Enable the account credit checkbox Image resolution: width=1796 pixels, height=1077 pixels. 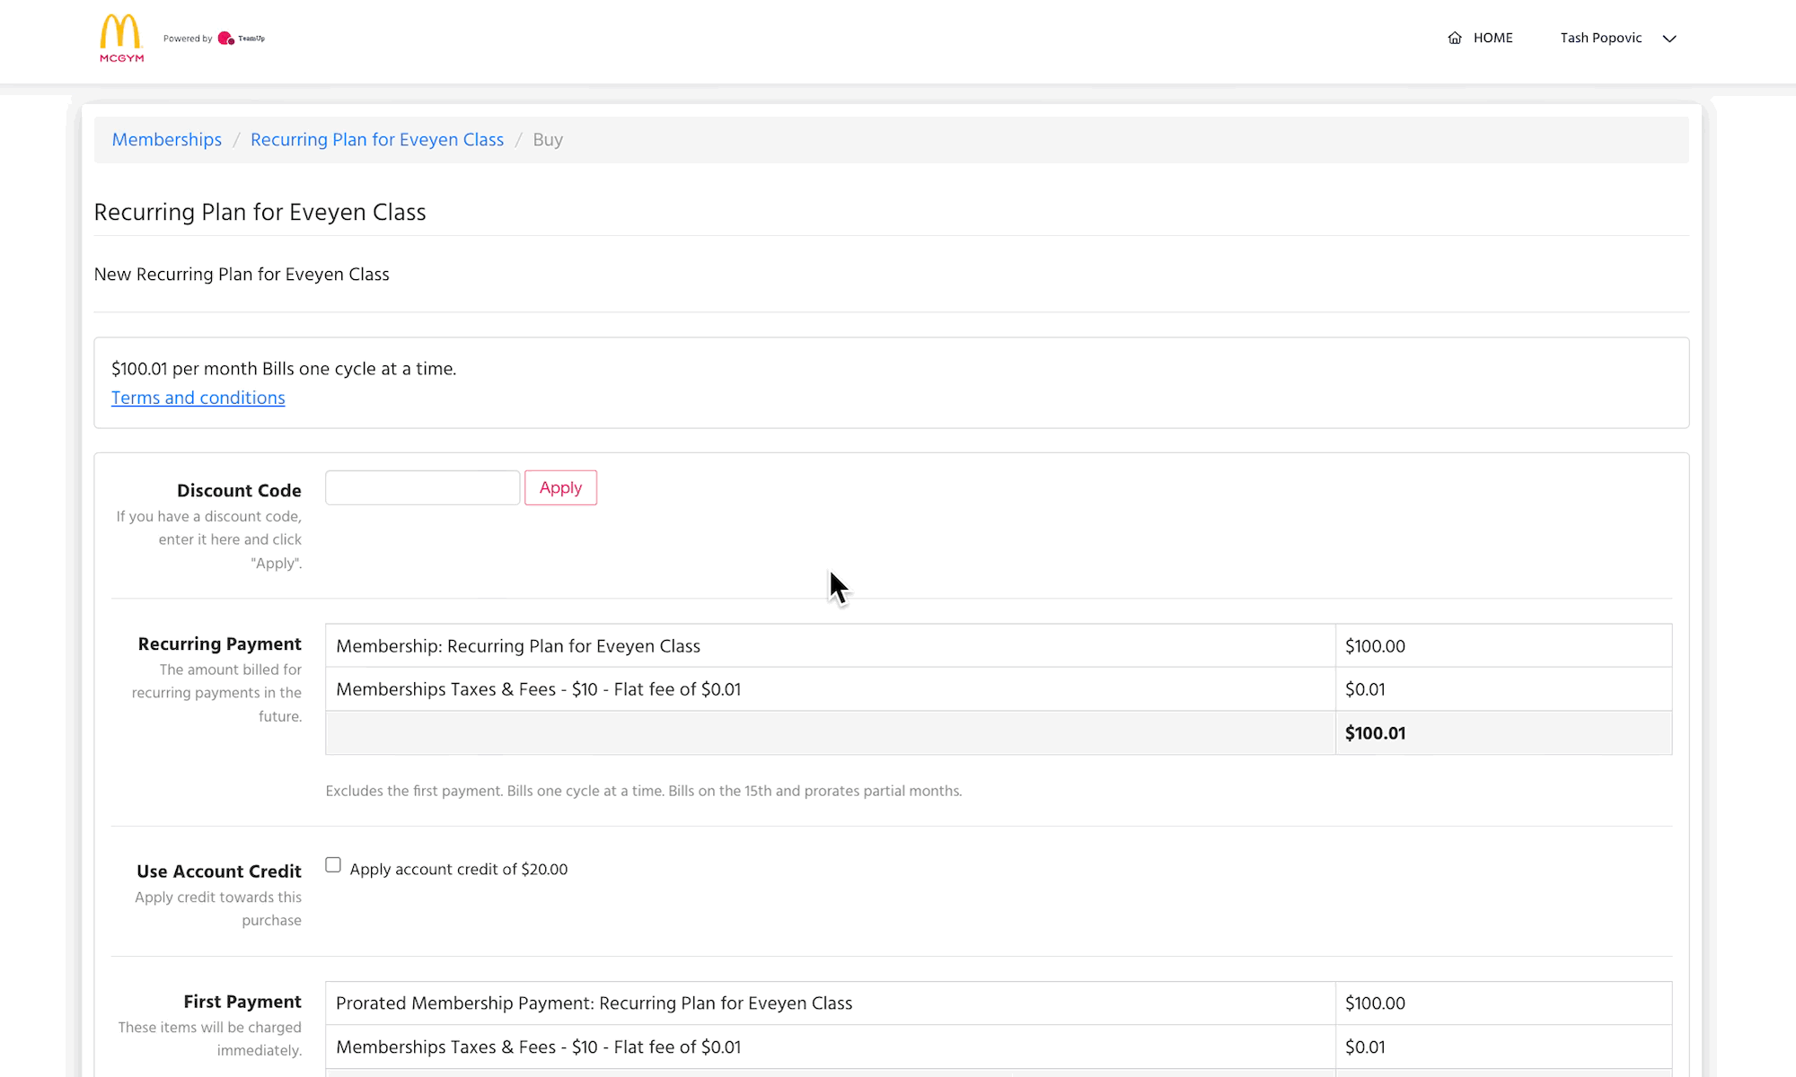point(333,865)
